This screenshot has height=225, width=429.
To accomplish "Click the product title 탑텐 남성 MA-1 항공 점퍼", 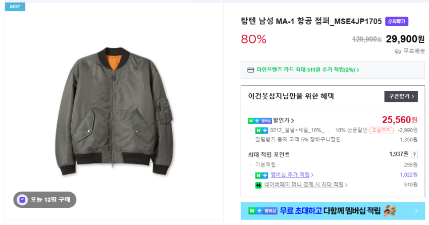I will coord(311,21).
